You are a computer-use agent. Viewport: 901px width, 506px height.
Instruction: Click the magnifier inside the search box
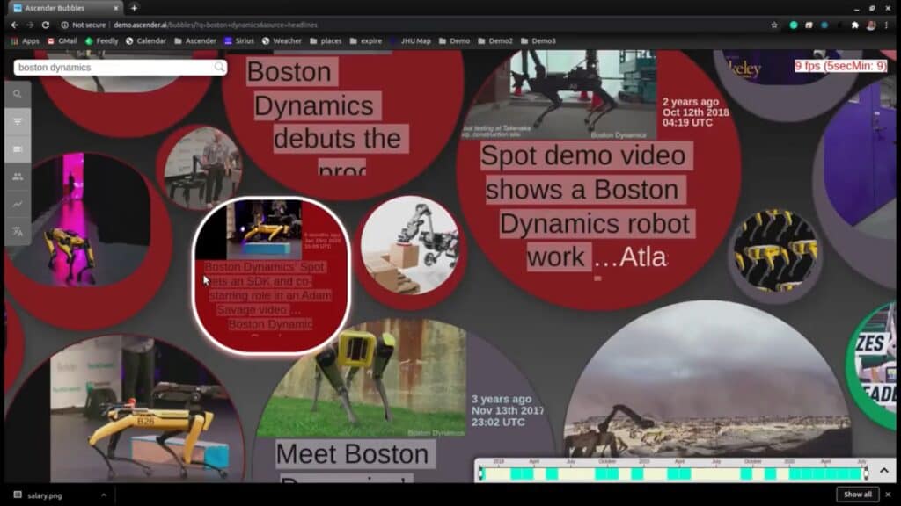(x=219, y=67)
